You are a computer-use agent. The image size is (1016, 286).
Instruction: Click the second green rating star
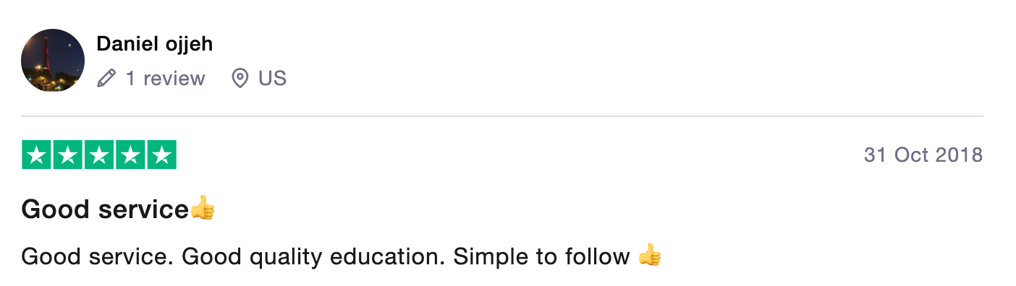click(x=68, y=155)
